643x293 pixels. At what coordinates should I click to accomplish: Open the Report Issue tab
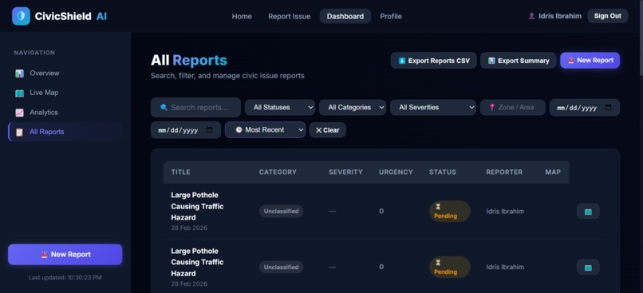289,17
